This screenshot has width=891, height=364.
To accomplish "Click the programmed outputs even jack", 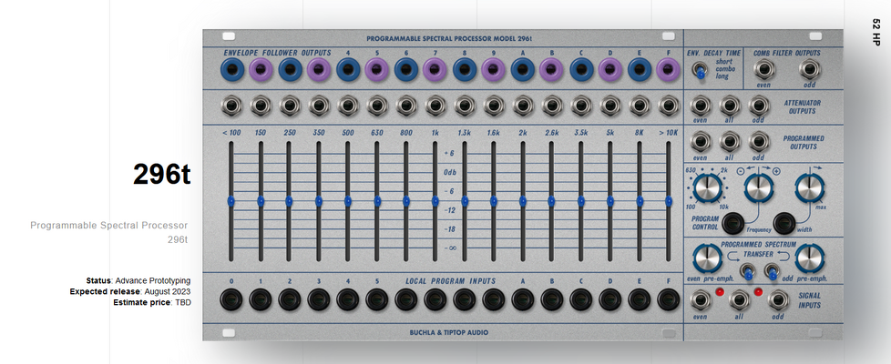I will point(701,142).
